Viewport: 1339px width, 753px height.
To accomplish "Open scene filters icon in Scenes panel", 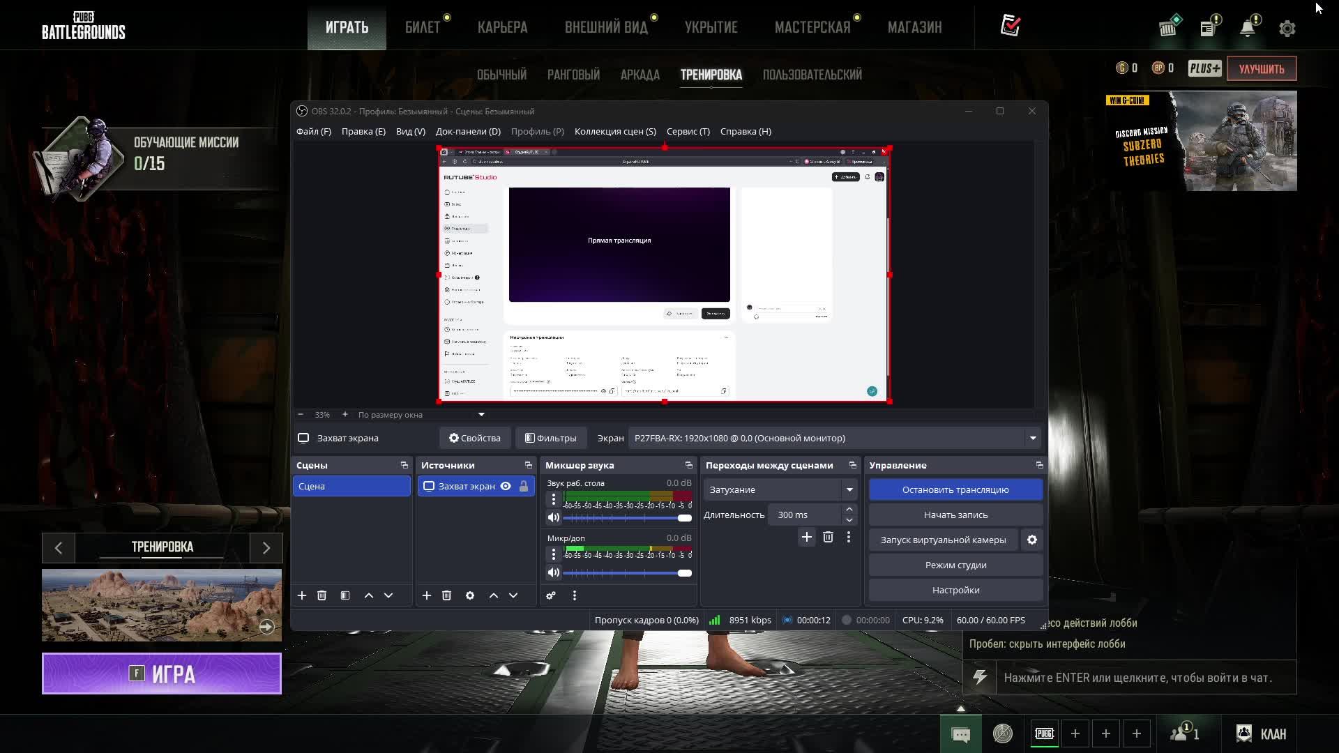I will [345, 595].
